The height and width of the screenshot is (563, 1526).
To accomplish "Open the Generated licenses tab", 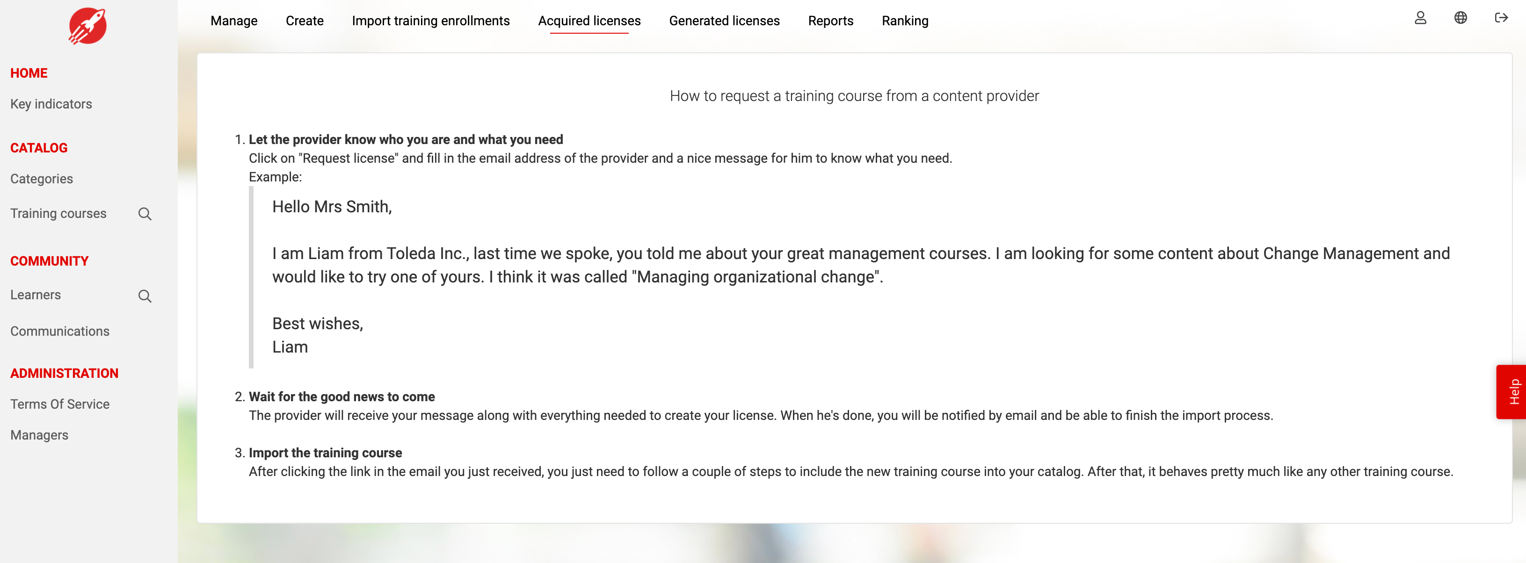I will tap(725, 21).
